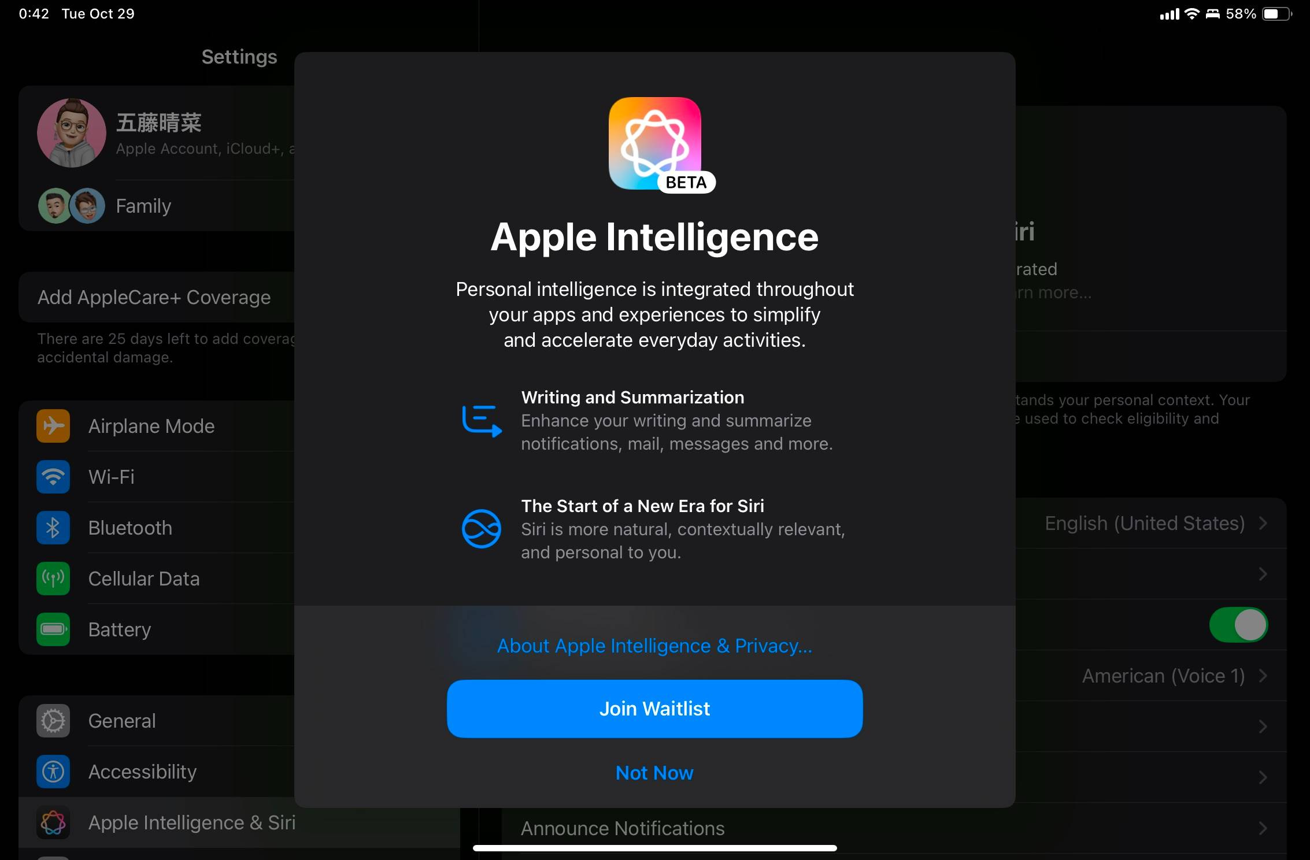Open Wi-Fi settings via its blue icon
Image resolution: width=1310 pixels, height=860 pixels.
click(53, 477)
